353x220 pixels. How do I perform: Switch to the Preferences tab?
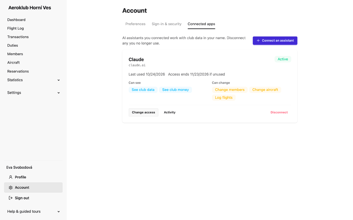(135, 24)
